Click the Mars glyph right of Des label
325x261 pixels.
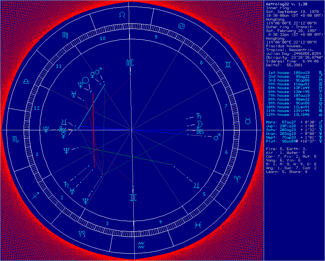(x=216, y=136)
